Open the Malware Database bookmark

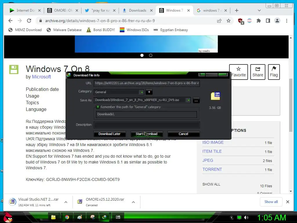[x=64, y=30]
